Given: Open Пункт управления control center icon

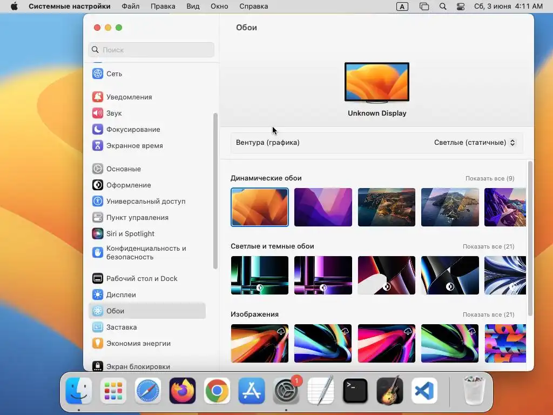Looking at the screenshot, I should [x=98, y=218].
